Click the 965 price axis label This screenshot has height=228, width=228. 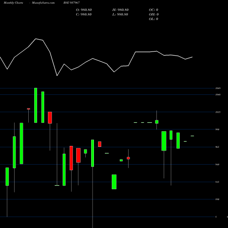tap(218, 147)
